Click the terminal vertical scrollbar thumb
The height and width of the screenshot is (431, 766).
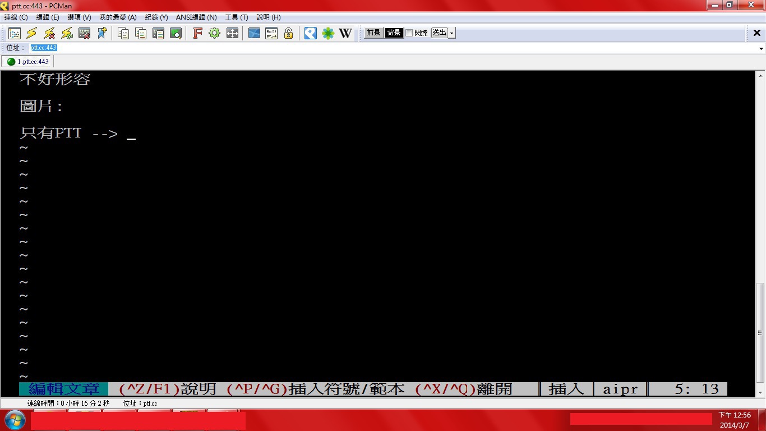(x=761, y=332)
